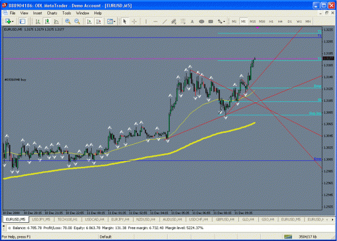337x241 pixels.
Task: Switch to the USDCAD,H4 chart tab
Action: coord(94,219)
